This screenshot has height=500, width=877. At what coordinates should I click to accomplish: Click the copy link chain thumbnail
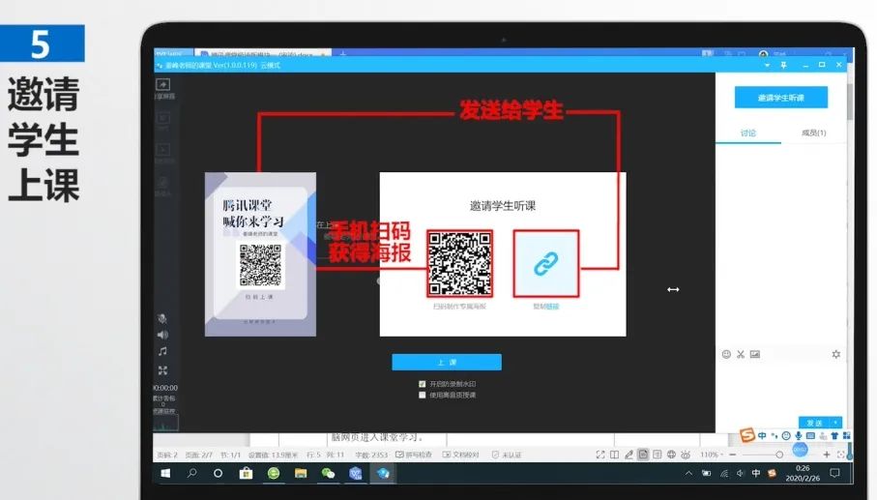point(546,263)
